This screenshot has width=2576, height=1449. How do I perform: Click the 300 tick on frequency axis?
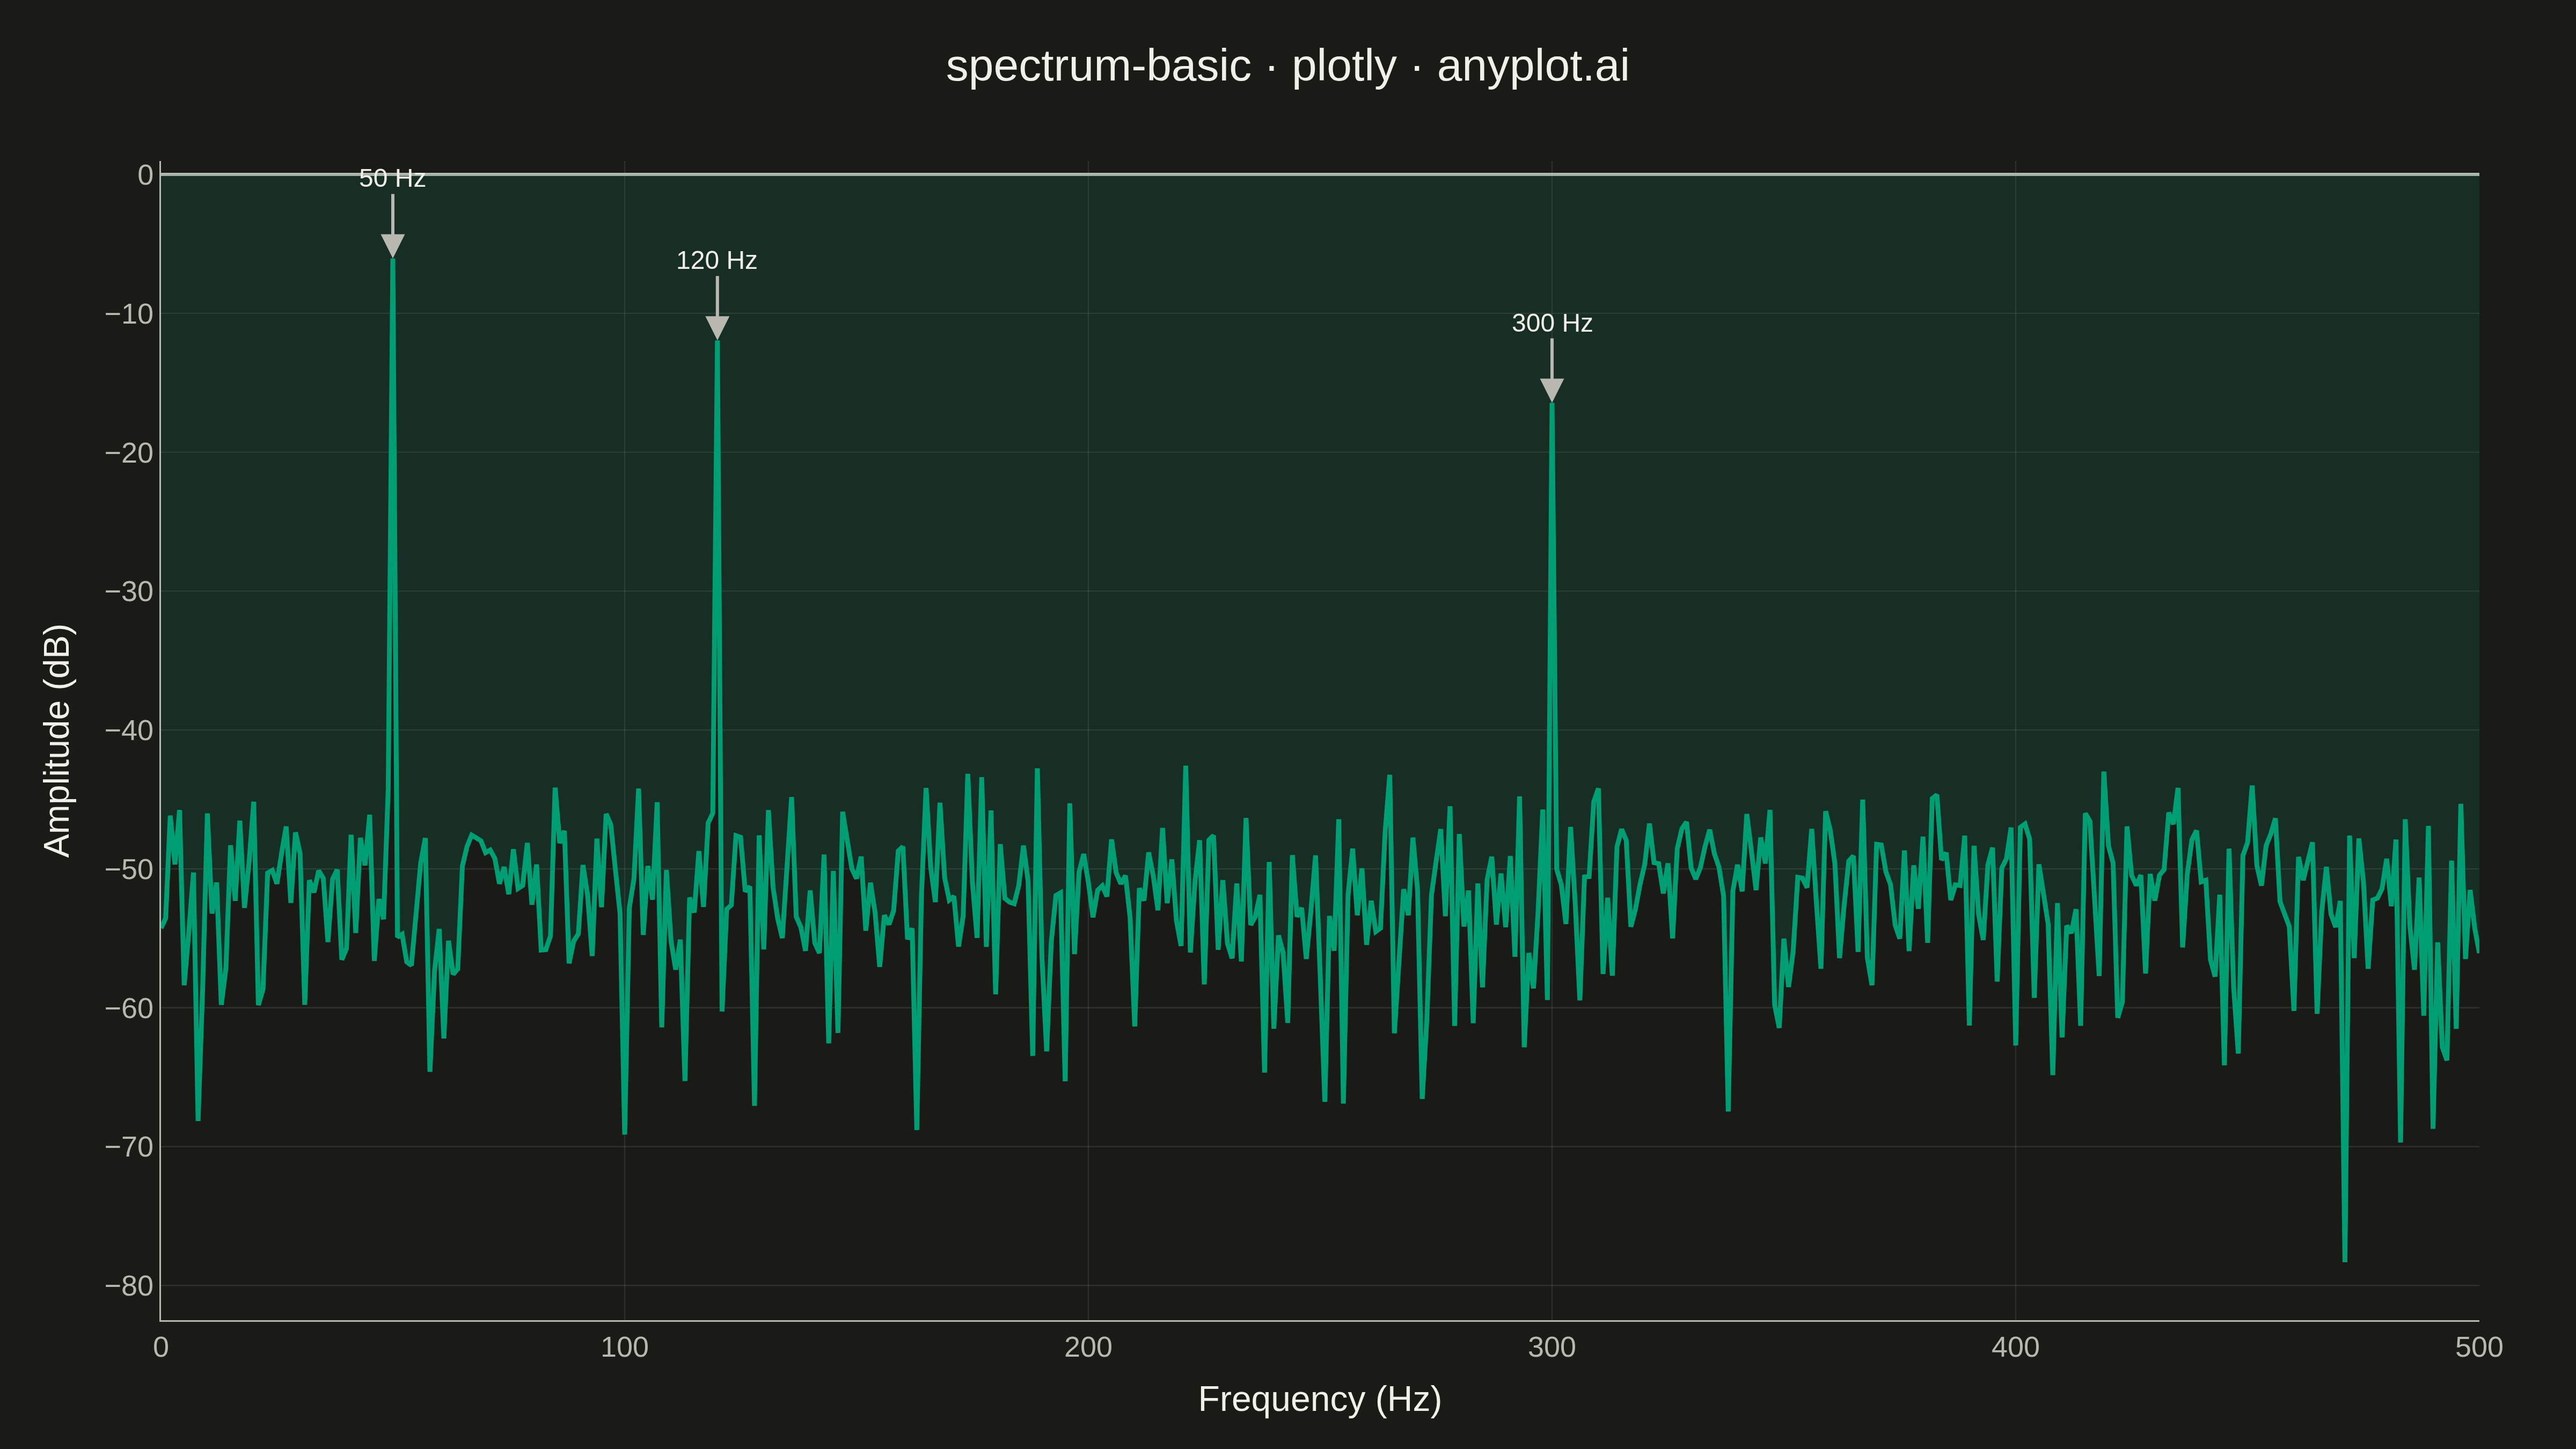(x=1552, y=1347)
